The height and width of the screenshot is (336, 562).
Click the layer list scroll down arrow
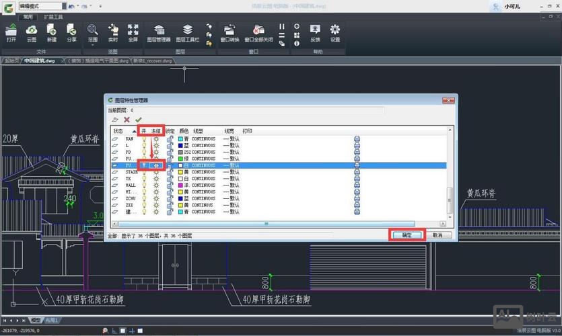tap(450, 217)
